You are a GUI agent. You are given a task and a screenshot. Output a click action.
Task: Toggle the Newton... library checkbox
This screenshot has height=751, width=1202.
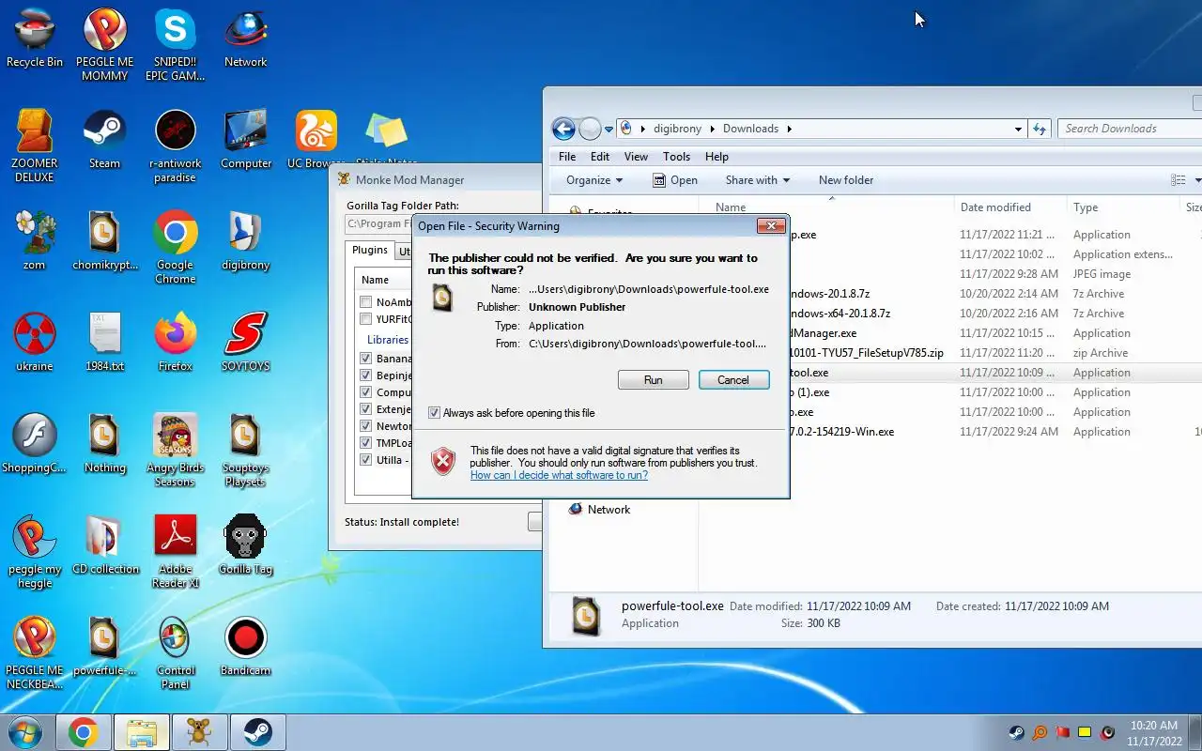point(366,426)
